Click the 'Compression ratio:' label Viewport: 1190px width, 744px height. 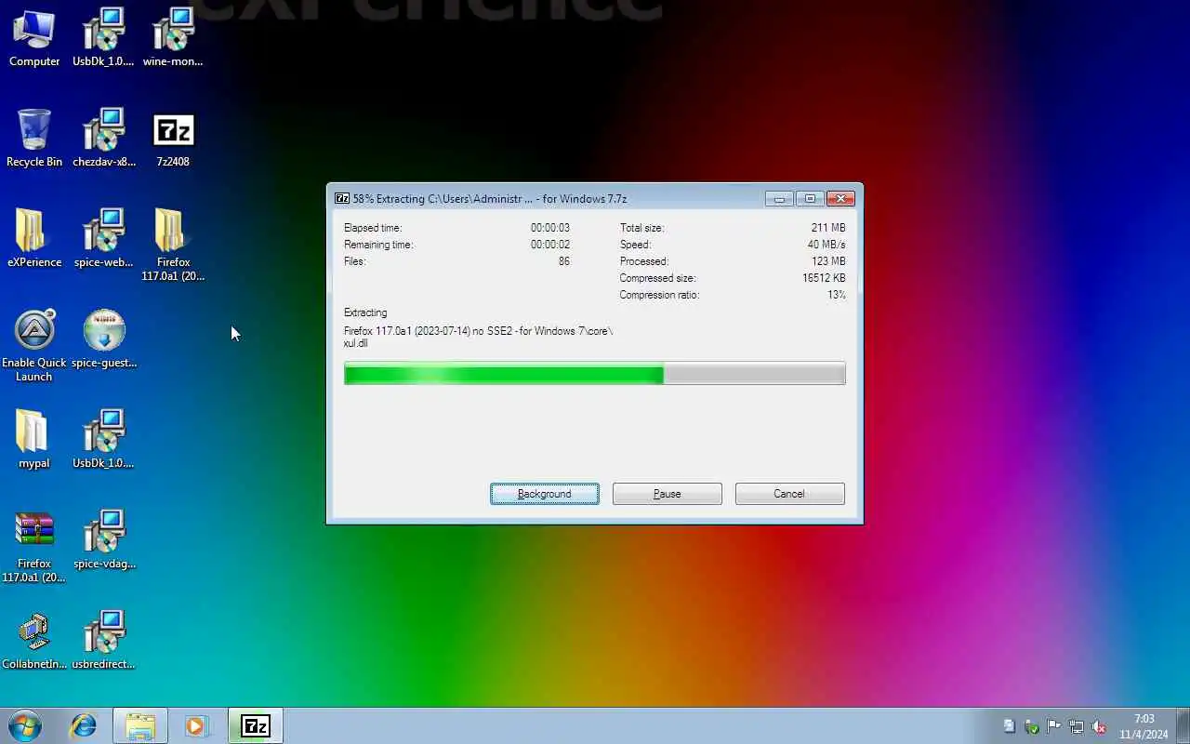click(x=659, y=295)
